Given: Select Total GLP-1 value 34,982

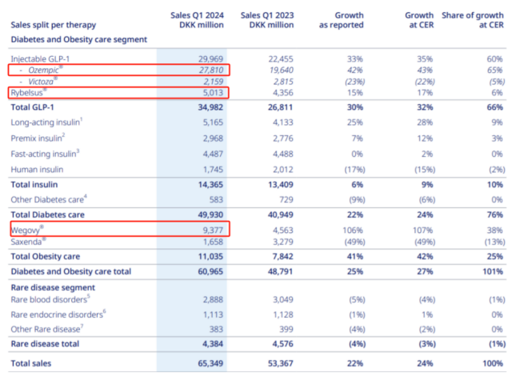Looking at the screenshot, I should pos(210,107).
